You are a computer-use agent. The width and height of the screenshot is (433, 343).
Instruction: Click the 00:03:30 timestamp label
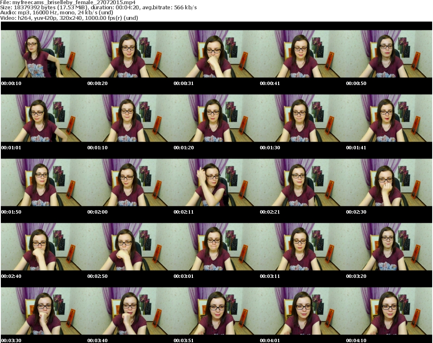11,340
